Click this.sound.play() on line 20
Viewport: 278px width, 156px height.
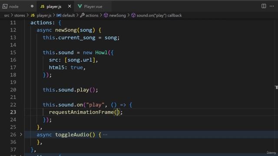69,90
